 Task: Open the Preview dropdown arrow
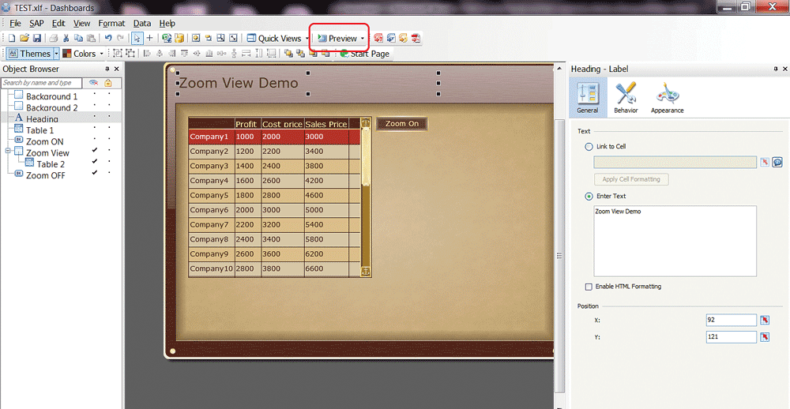click(x=363, y=39)
